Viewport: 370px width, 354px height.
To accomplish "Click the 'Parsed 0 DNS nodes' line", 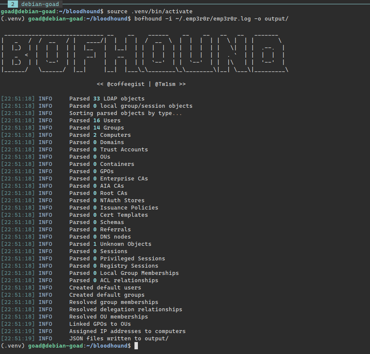I will (x=100, y=237).
